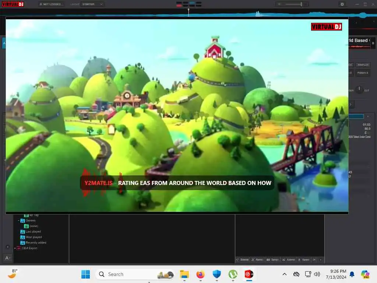Click the deck B track title text
Image resolution: width=377 pixels, height=283 pixels.
click(x=358, y=41)
